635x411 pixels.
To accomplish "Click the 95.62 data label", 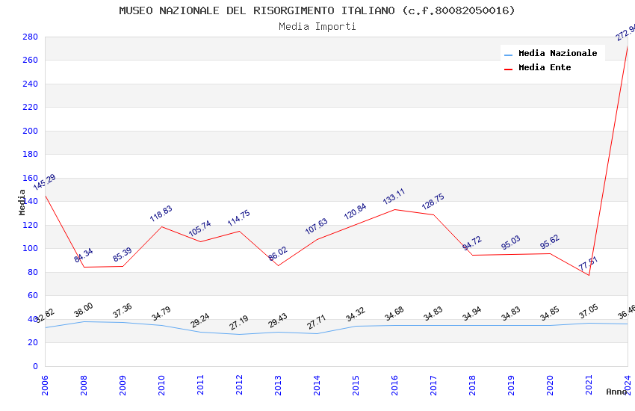I will coord(550,241).
